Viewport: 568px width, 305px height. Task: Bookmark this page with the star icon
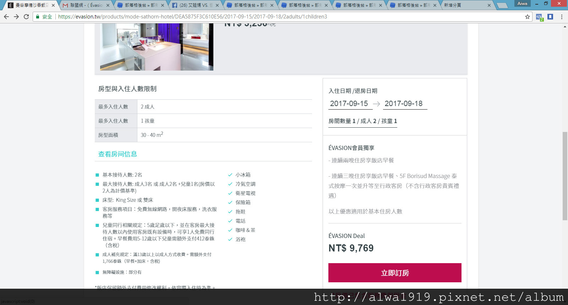pos(528,17)
